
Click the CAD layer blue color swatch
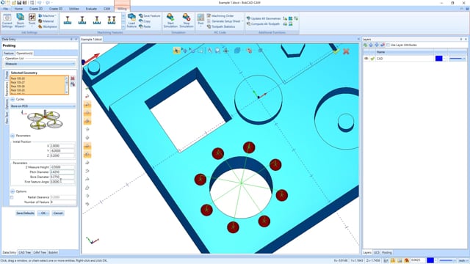(438, 59)
